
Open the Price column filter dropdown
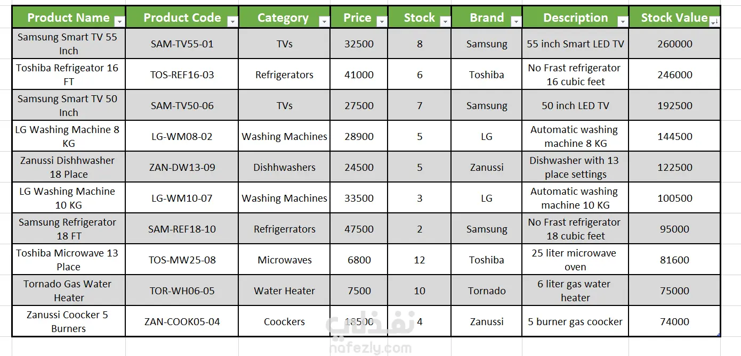pos(382,21)
